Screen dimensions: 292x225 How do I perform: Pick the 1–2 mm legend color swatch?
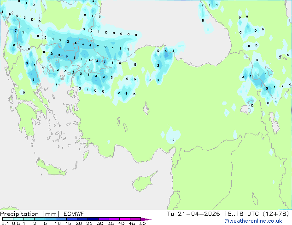[29, 219]
